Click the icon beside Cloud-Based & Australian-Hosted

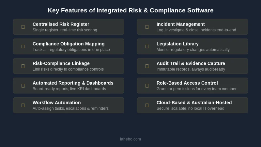pyautogui.click(x=147, y=105)
